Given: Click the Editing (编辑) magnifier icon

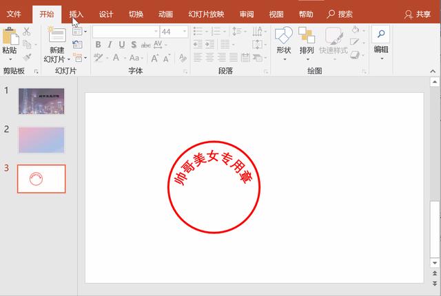Looking at the screenshot, I should coord(380,35).
